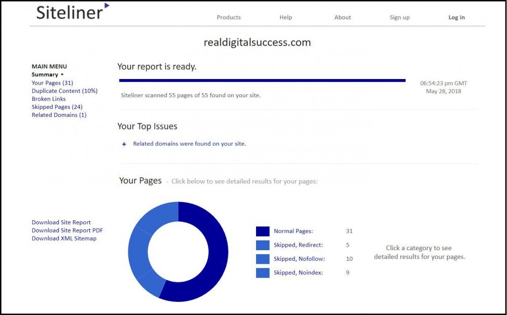Viewport: 507px width, 315px height.
Task: Click the Skipped, Redirect legend swatch
Action: point(263,245)
